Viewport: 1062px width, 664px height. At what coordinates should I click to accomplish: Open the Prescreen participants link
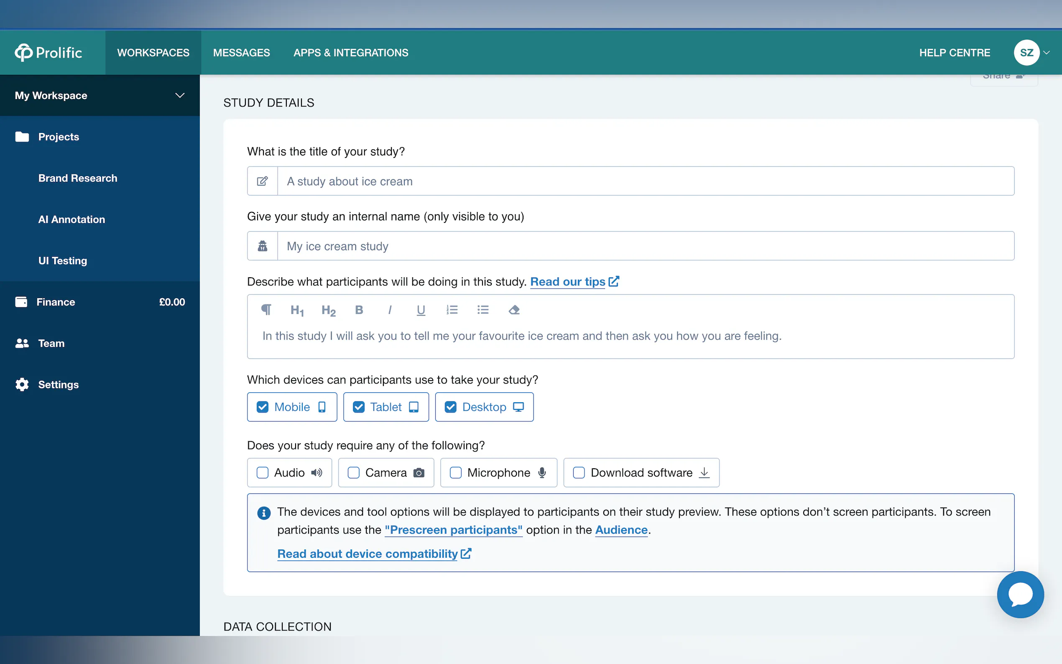(454, 530)
